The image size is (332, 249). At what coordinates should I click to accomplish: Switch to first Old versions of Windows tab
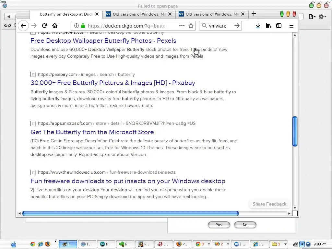139,14
